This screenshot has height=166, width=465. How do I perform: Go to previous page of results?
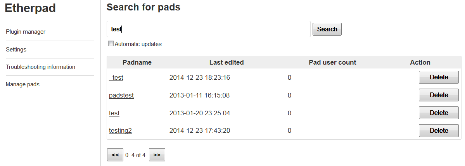click(x=115, y=155)
